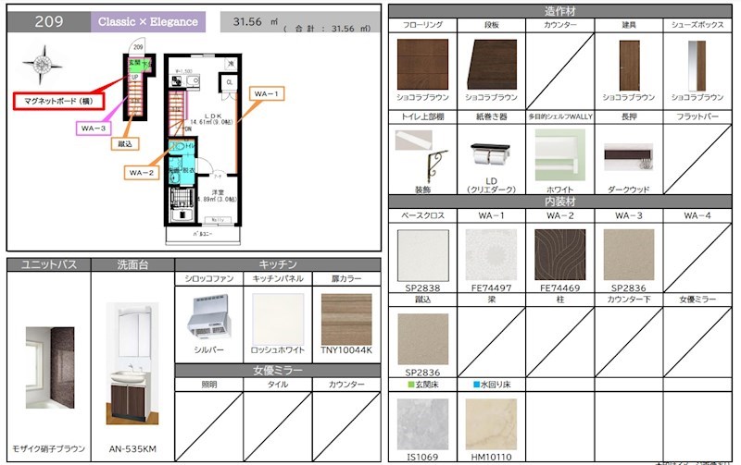Click the compass rose icon on floor plan
The height and width of the screenshot is (465, 741).
point(43,65)
